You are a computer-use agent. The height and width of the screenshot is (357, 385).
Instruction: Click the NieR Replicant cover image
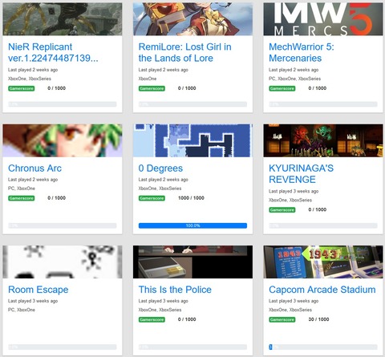pos(63,19)
